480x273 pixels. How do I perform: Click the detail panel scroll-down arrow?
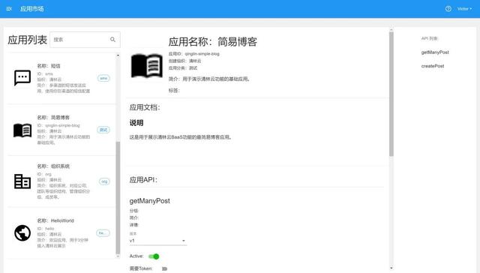(x=391, y=268)
